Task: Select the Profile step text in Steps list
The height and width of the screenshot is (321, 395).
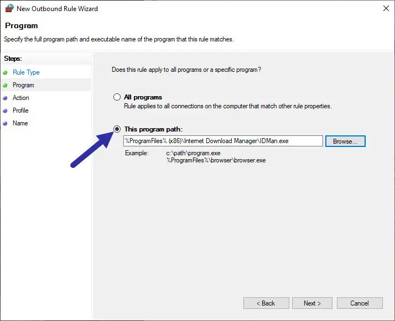Action: click(20, 110)
